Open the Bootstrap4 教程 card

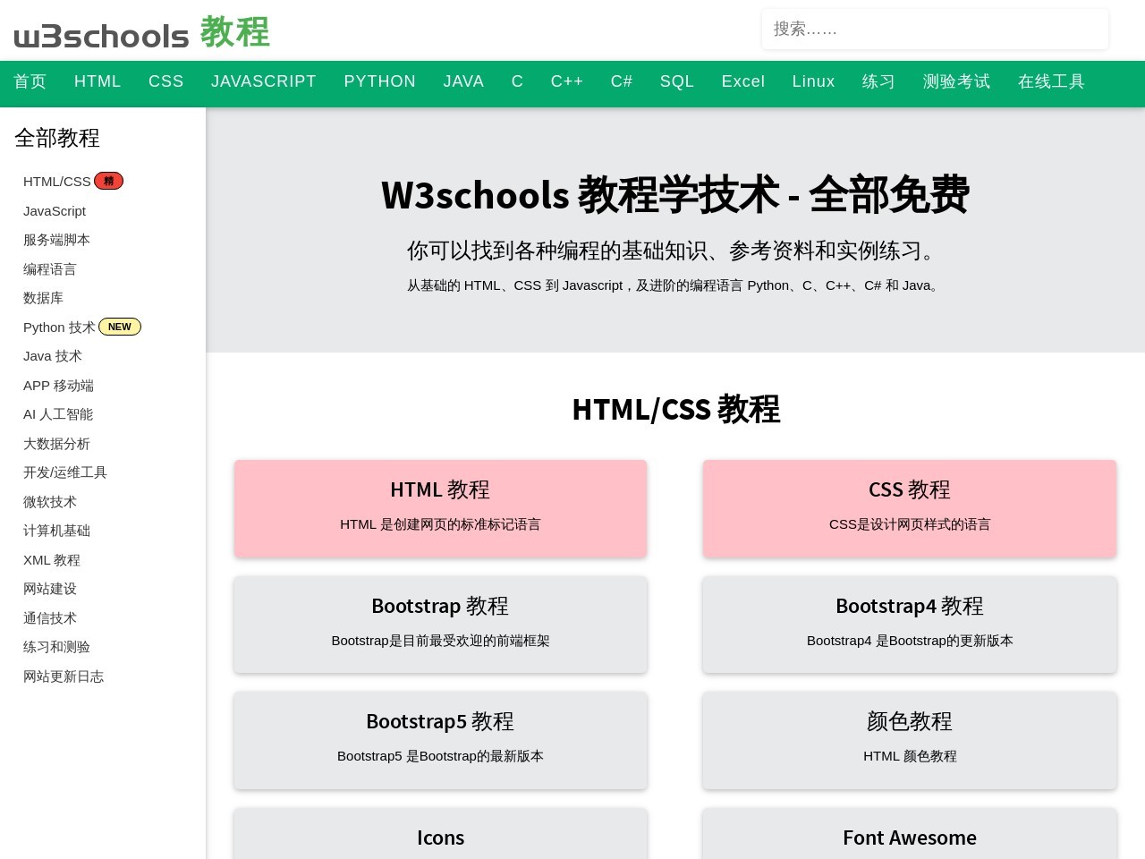pos(910,625)
